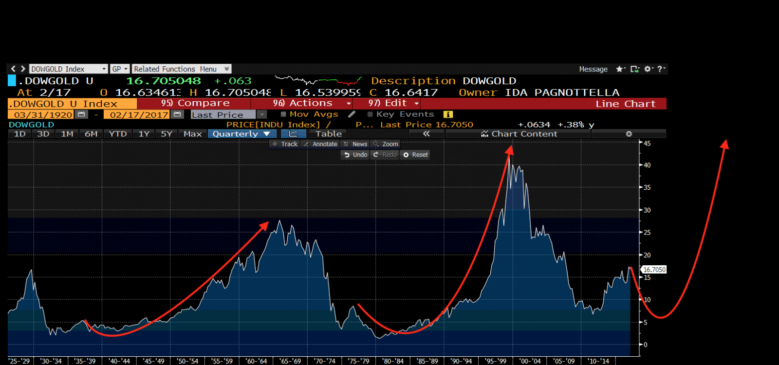Click the export screen icon
Image resolution: width=779 pixels, height=365 pixels.
(x=634, y=69)
